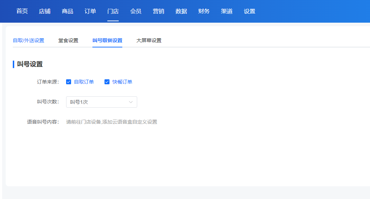This screenshot has height=199, width=370.
Task: Select the 叫号取餐设置 tab
Action: pos(107,40)
